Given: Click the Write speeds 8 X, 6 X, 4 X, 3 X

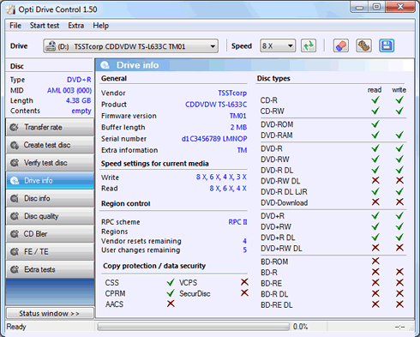Looking at the screenshot, I should 221,178.
